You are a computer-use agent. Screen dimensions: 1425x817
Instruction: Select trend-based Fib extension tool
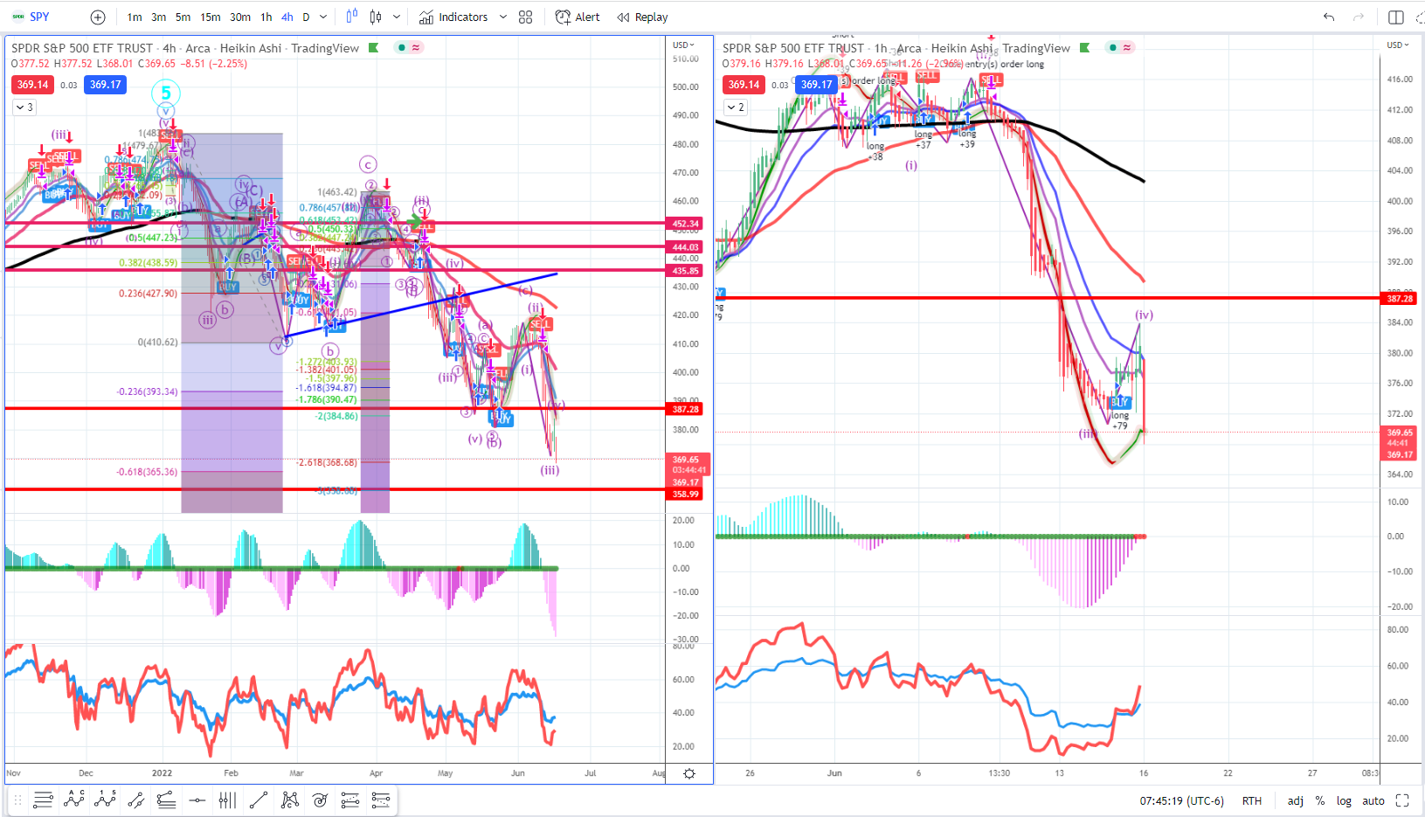point(381,800)
